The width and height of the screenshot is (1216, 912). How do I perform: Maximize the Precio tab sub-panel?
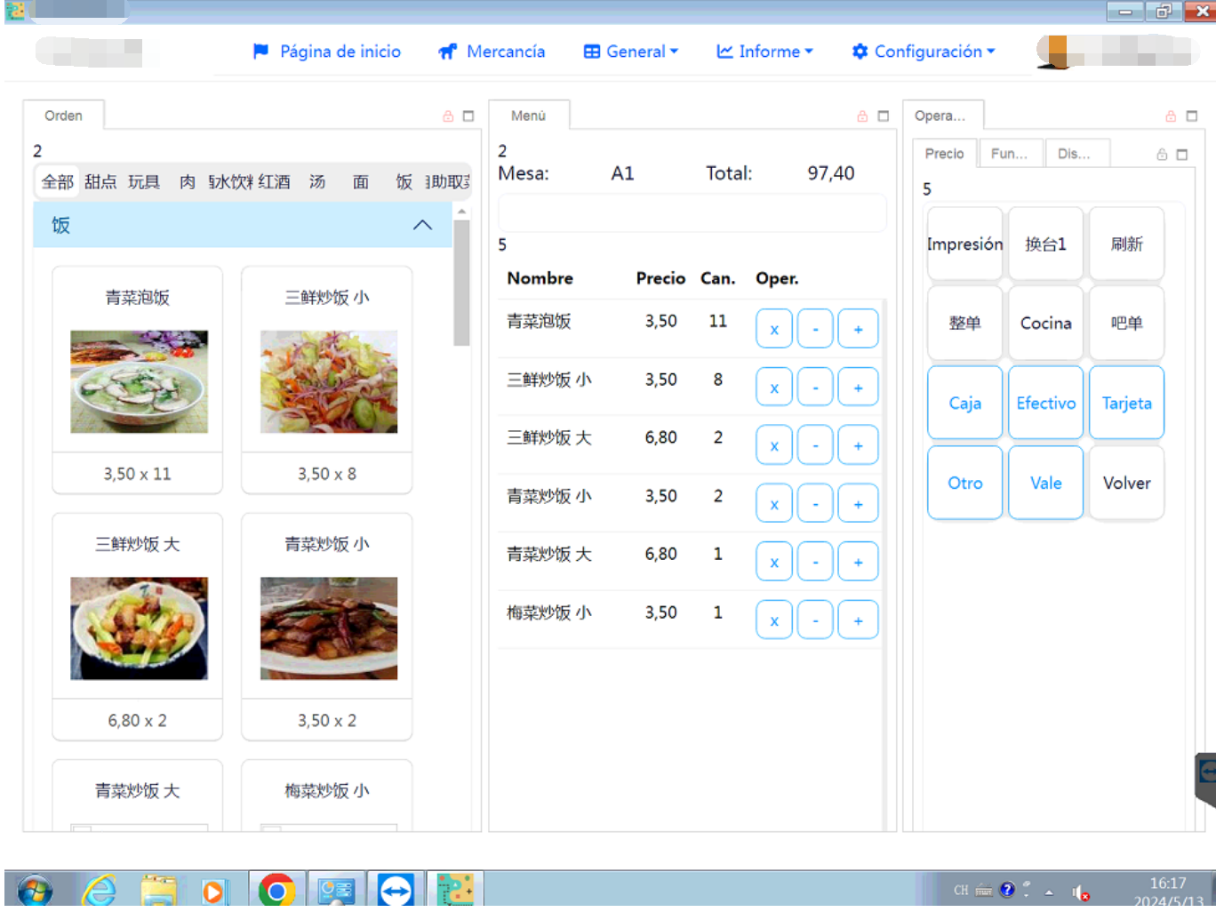pos(1182,155)
